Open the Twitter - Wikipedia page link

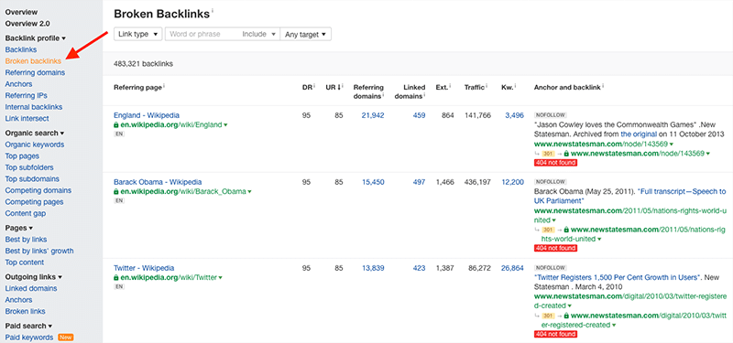(x=144, y=268)
